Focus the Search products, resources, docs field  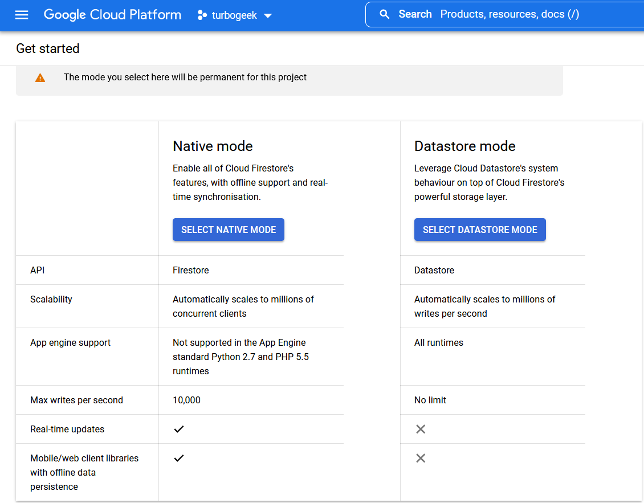pos(505,14)
